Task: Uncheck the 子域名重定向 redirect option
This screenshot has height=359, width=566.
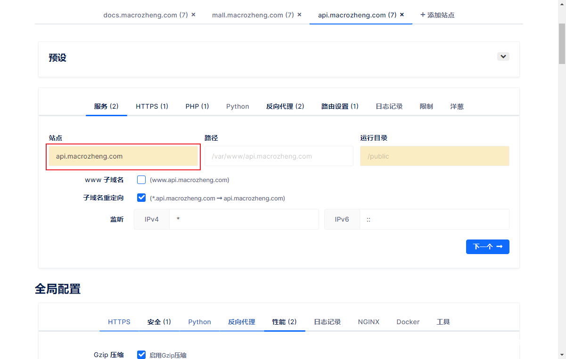Action: [141, 198]
